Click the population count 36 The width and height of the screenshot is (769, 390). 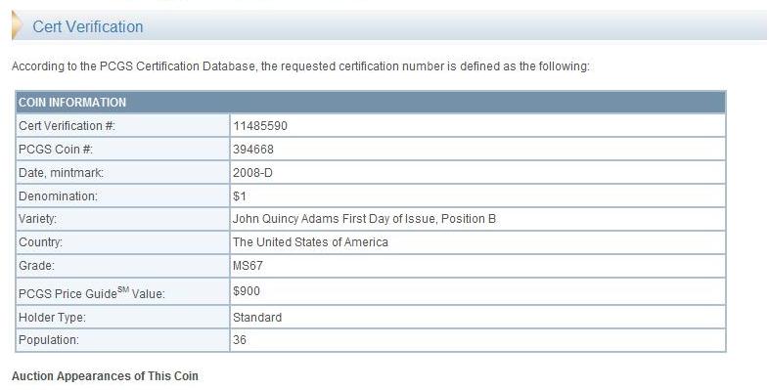click(240, 340)
